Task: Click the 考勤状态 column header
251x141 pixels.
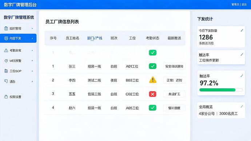Action: [x=152, y=38]
